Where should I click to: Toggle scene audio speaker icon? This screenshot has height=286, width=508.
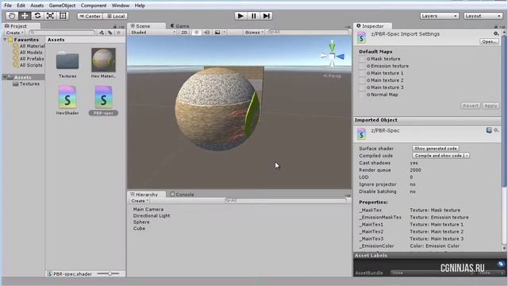(206, 33)
